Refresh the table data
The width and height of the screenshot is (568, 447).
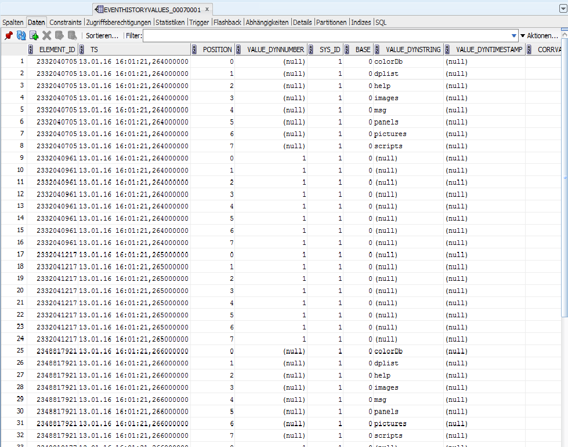[x=21, y=35]
